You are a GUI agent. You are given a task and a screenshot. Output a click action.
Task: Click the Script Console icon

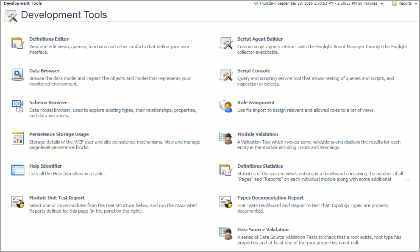click(226, 75)
